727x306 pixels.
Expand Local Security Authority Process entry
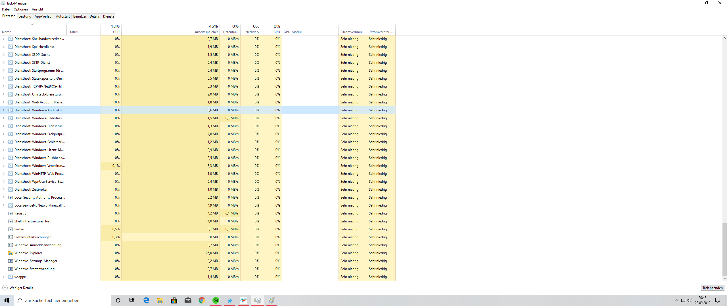[x=4, y=197]
